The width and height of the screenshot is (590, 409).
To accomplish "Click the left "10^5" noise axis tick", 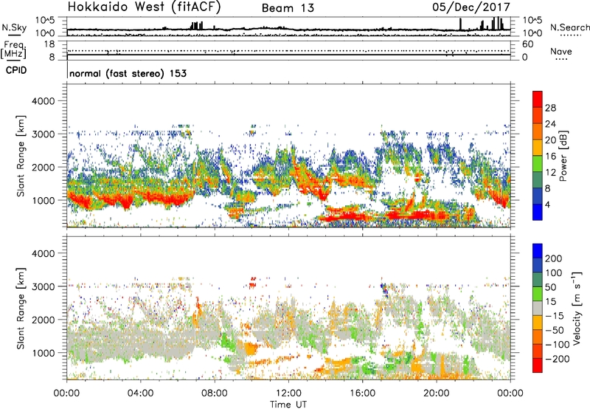I will click(45, 21).
